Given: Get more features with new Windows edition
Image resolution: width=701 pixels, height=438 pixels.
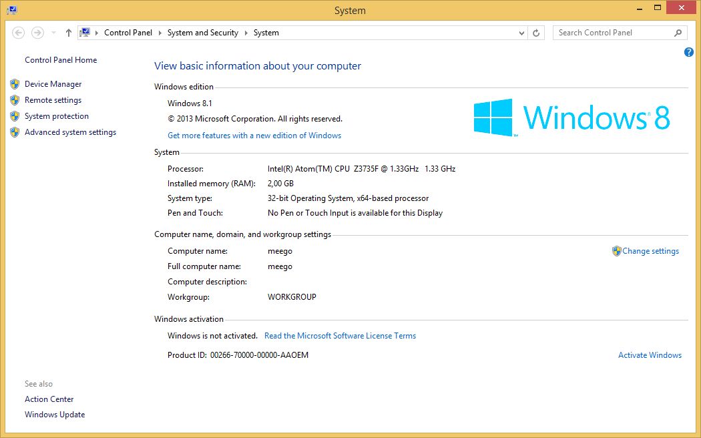Looking at the screenshot, I should pos(254,136).
